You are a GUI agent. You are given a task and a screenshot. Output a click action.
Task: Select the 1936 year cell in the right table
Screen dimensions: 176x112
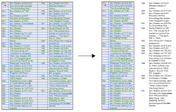point(104,101)
